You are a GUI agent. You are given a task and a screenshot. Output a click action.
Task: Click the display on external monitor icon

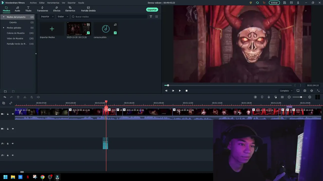pyautogui.click(x=298, y=91)
